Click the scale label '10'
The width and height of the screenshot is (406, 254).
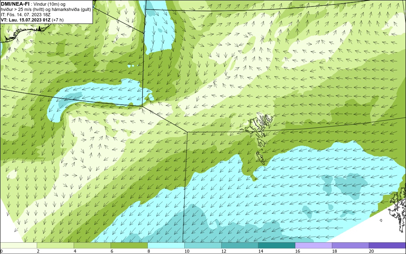[187, 251]
